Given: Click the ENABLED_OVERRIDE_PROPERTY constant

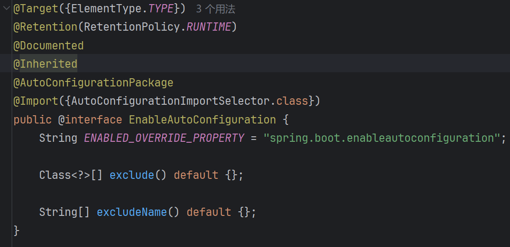Looking at the screenshot, I should pos(164,138).
